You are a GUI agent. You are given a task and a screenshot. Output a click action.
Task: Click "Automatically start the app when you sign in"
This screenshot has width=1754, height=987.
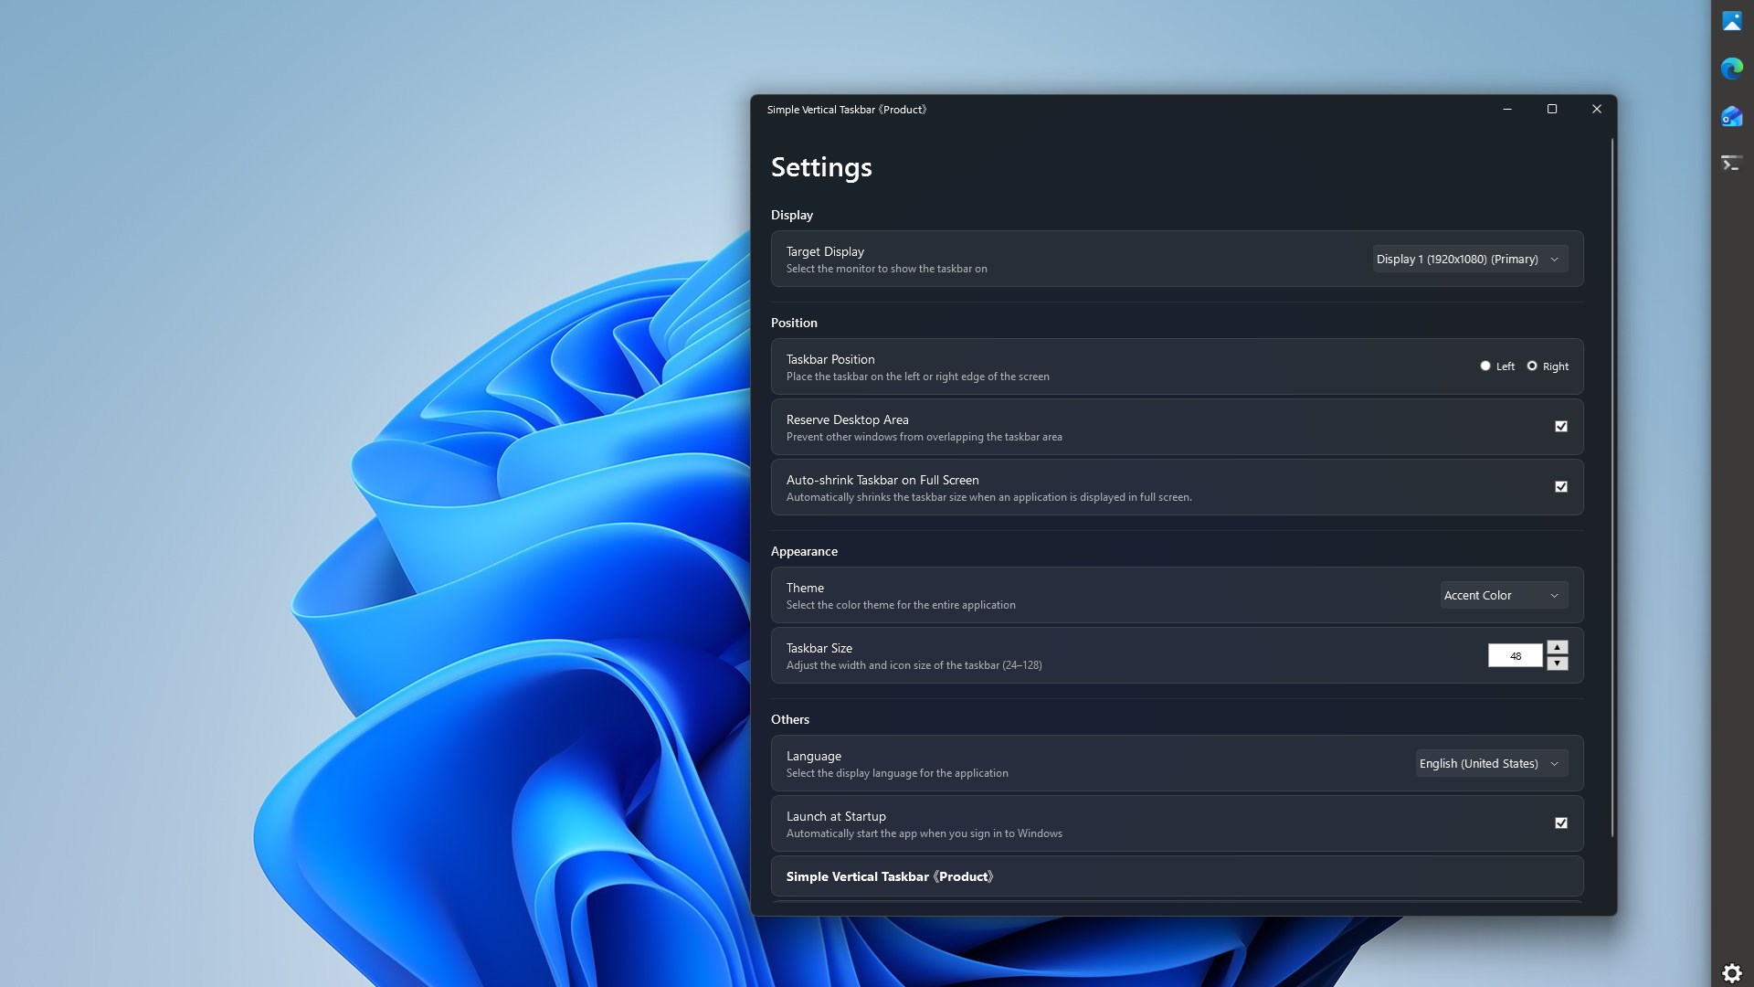pyautogui.click(x=925, y=833)
